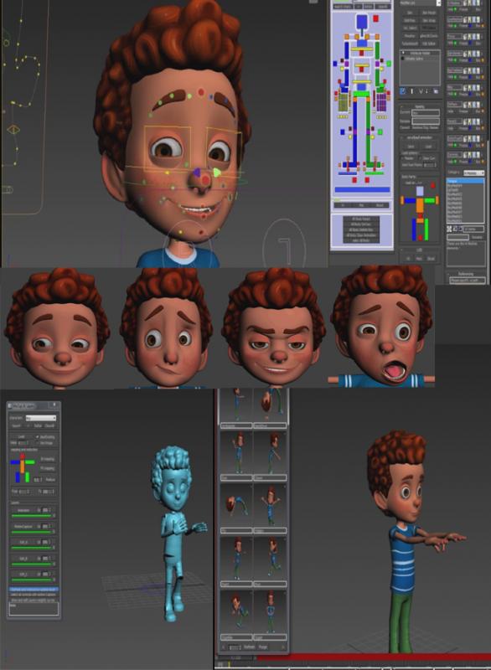Screen dimensions: 491x670
Task: Click the show end result stack icon
Action: tap(411, 91)
